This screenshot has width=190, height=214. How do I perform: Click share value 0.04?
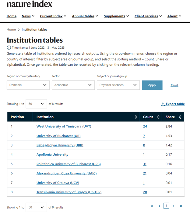click(169, 173)
